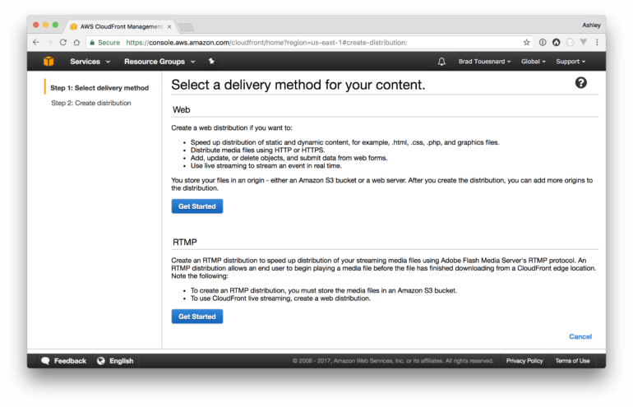The image size is (633, 407).
Task: Open the Brad Touesnard account menu
Action: pyautogui.click(x=485, y=62)
